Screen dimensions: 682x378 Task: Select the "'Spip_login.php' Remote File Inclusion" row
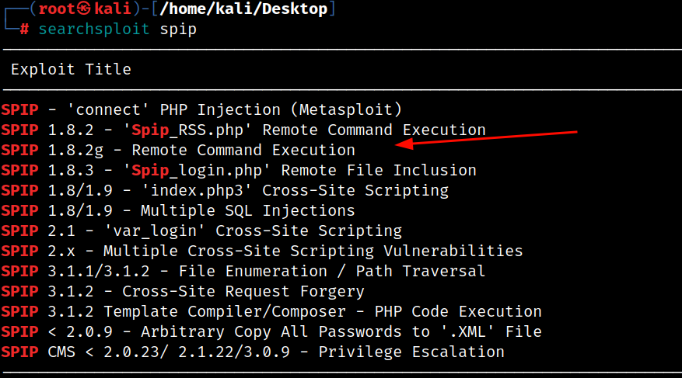[239, 171]
